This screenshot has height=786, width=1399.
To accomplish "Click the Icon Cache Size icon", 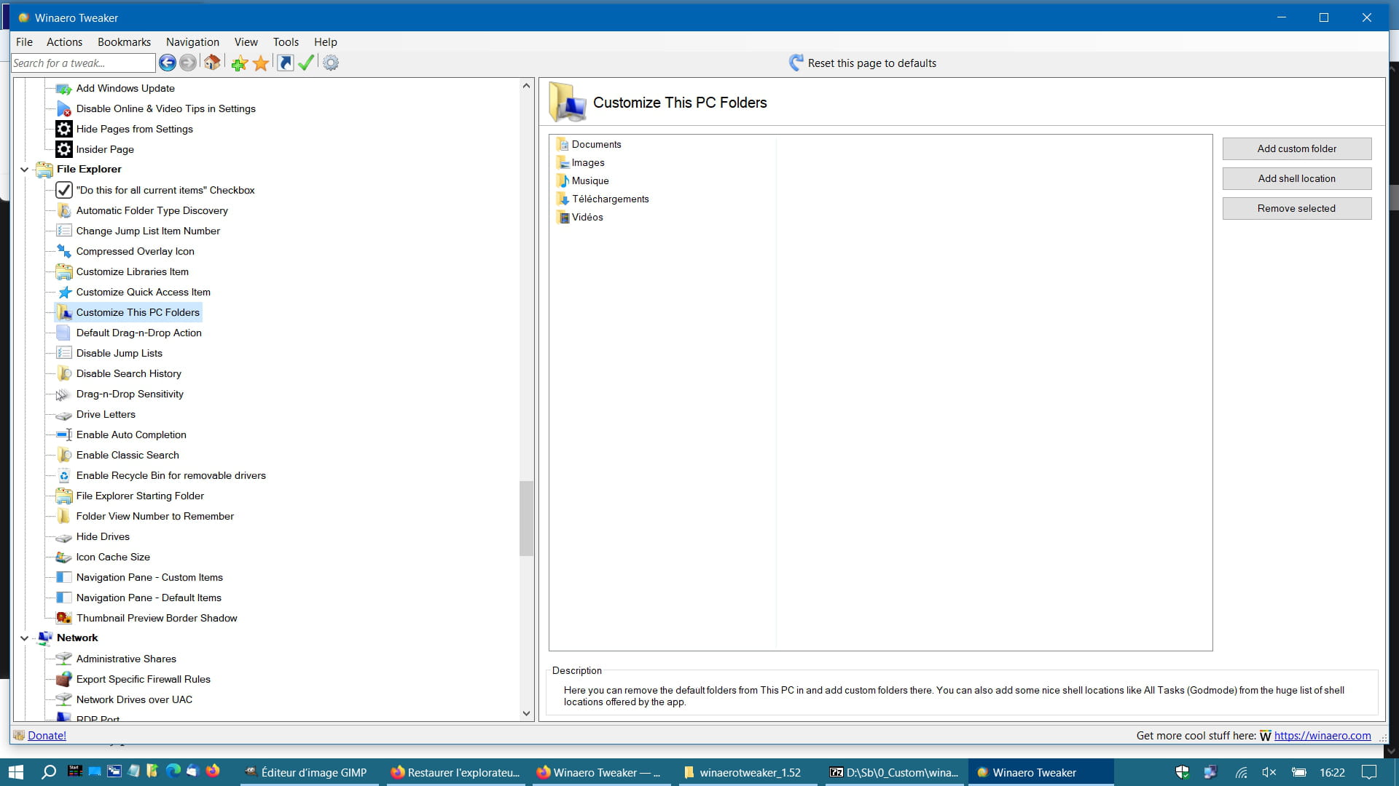I will (64, 557).
